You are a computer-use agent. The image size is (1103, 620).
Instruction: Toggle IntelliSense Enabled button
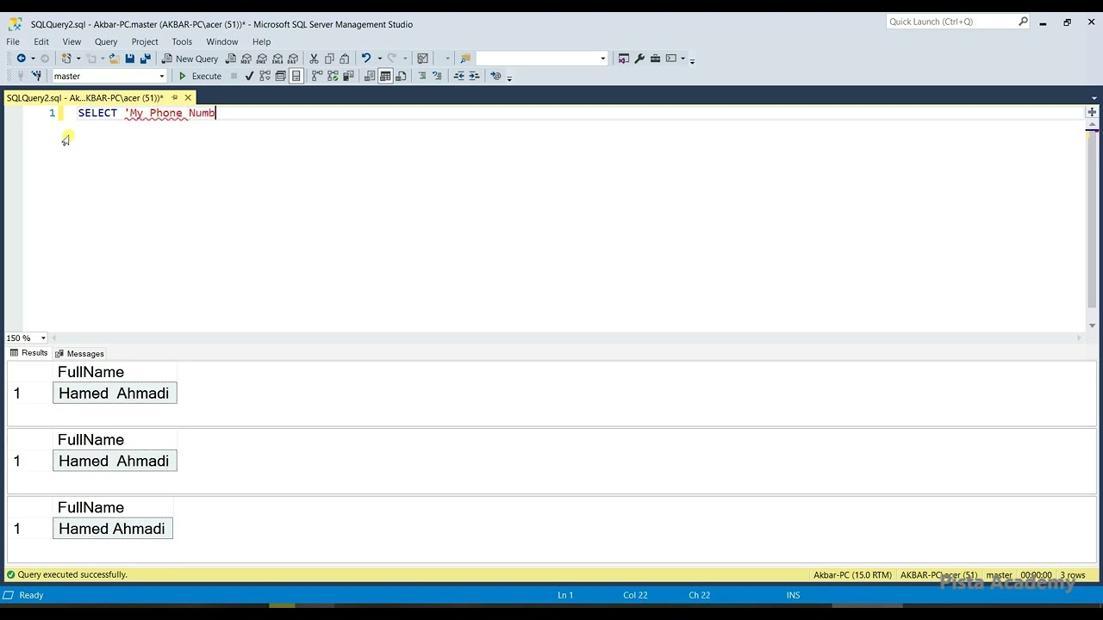coord(296,76)
